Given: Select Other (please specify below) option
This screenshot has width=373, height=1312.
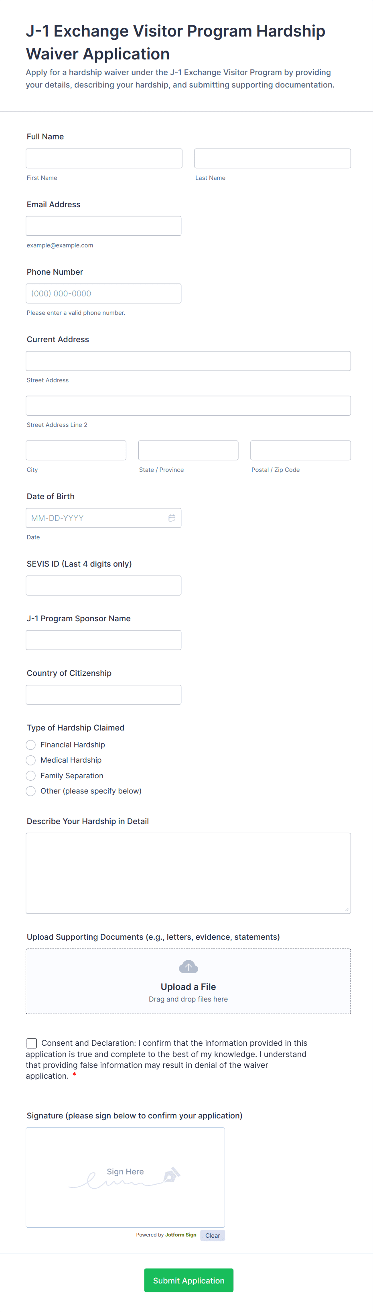Looking at the screenshot, I should (31, 791).
